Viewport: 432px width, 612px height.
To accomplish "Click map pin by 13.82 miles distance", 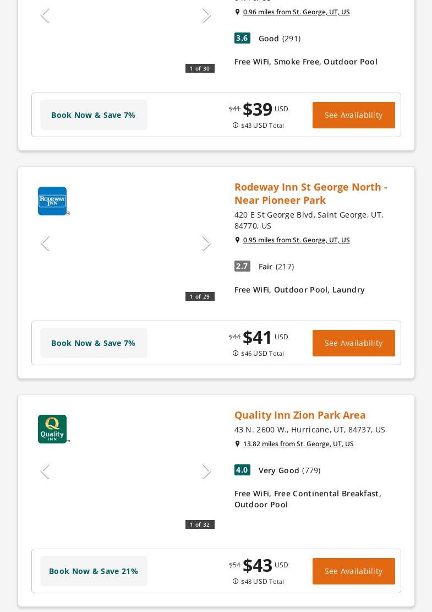I will (x=237, y=444).
